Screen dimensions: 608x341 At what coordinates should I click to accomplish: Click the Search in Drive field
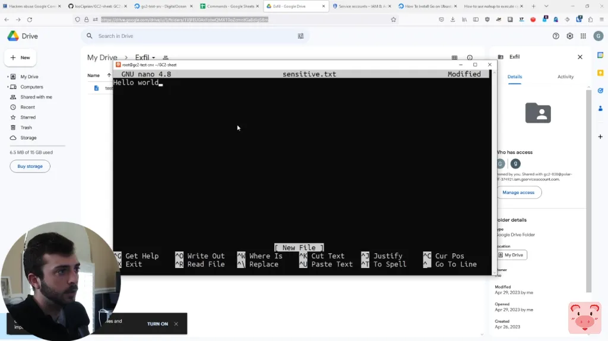[x=194, y=36]
